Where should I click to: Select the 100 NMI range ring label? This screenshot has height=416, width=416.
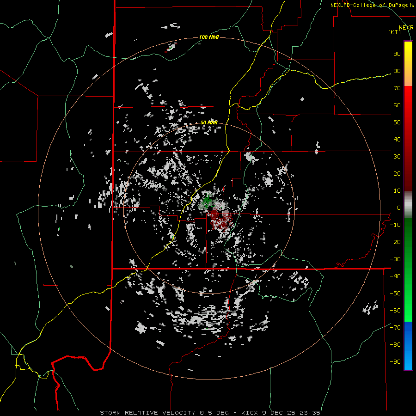tap(209, 37)
